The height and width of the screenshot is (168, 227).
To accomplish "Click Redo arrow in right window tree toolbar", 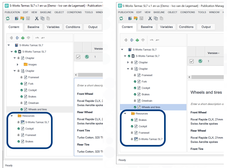I will pos(157,40).
